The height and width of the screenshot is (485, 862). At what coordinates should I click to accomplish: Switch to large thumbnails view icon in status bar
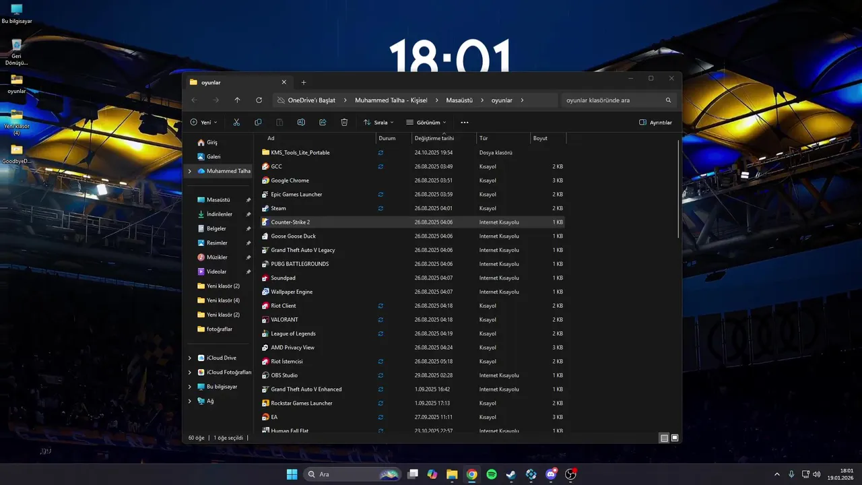tap(675, 438)
